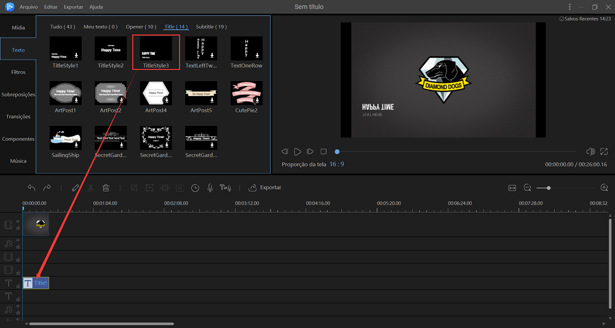The image size is (615, 328).
Task: Select the scissors split tool
Action: pyautogui.click(x=90, y=188)
